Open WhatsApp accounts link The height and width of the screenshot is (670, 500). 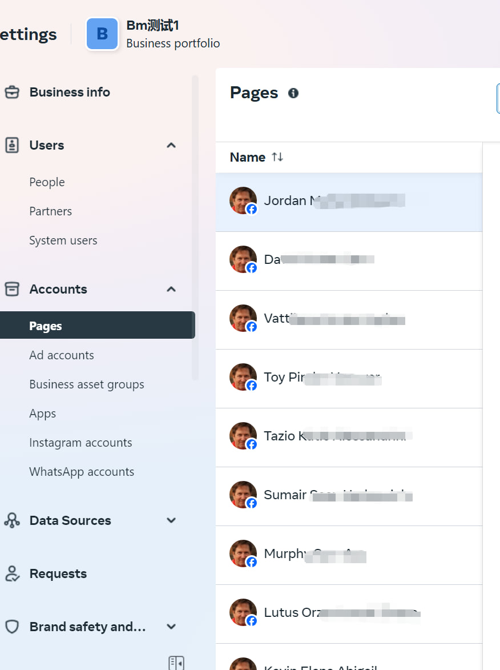(82, 472)
